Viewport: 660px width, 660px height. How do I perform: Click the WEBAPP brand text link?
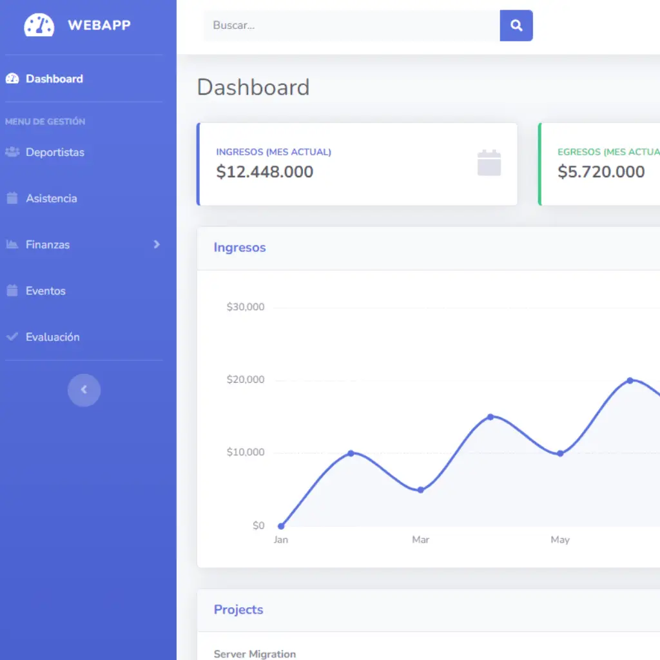click(99, 25)
